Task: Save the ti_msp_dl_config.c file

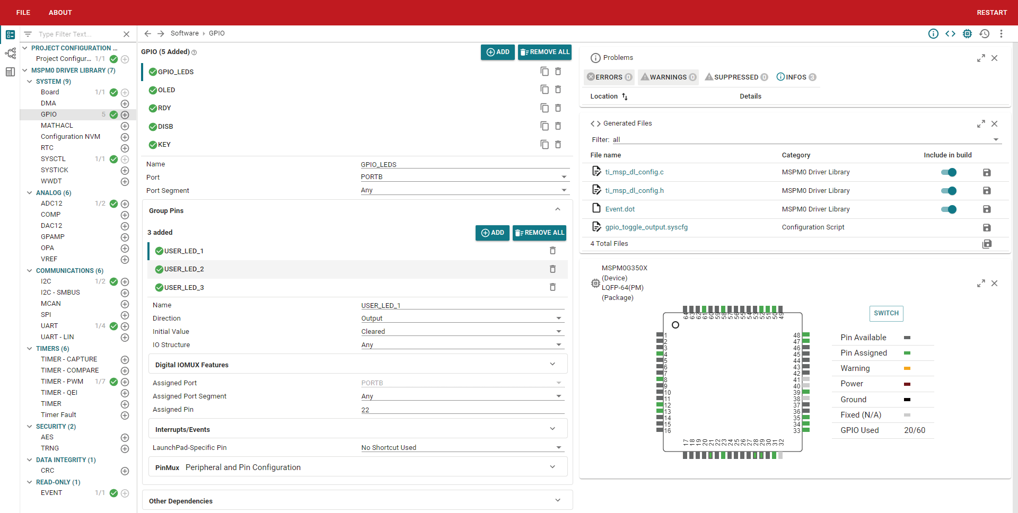Action: point(987,172)
